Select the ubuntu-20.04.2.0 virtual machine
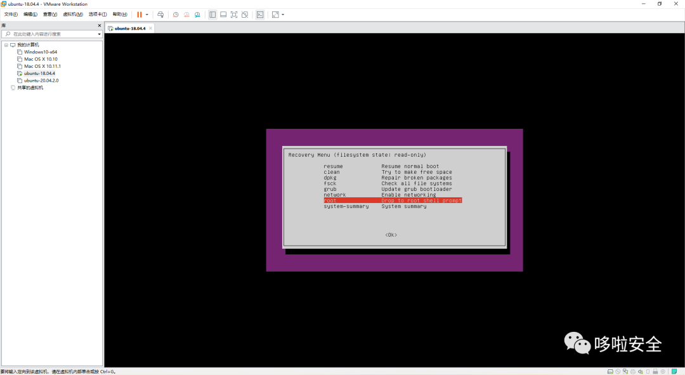The width and height of the screenshot is (685, 375). pyautogui.click(x=41, y=81)
